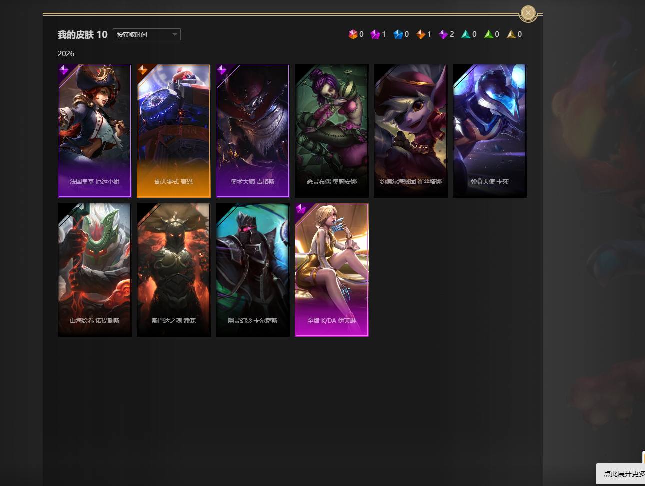The width and height of the screenshot is (645, 486).
Task: Click the green triangle rarity icon
Action: coord(488,34)
